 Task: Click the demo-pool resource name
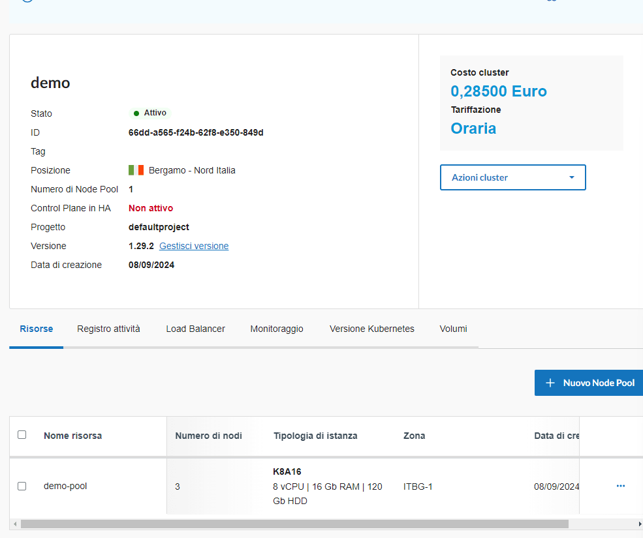coord(65,486)
